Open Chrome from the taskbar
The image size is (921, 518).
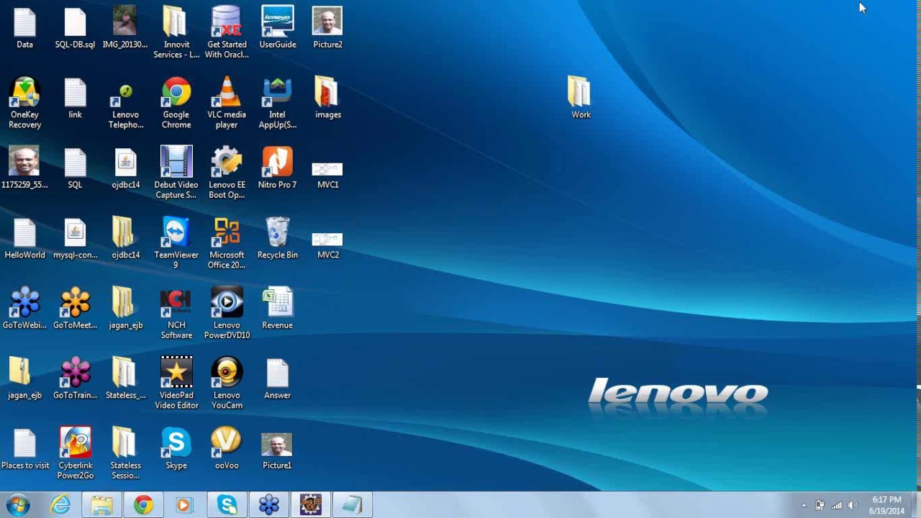pyautogui.click(x=143, y=505)
